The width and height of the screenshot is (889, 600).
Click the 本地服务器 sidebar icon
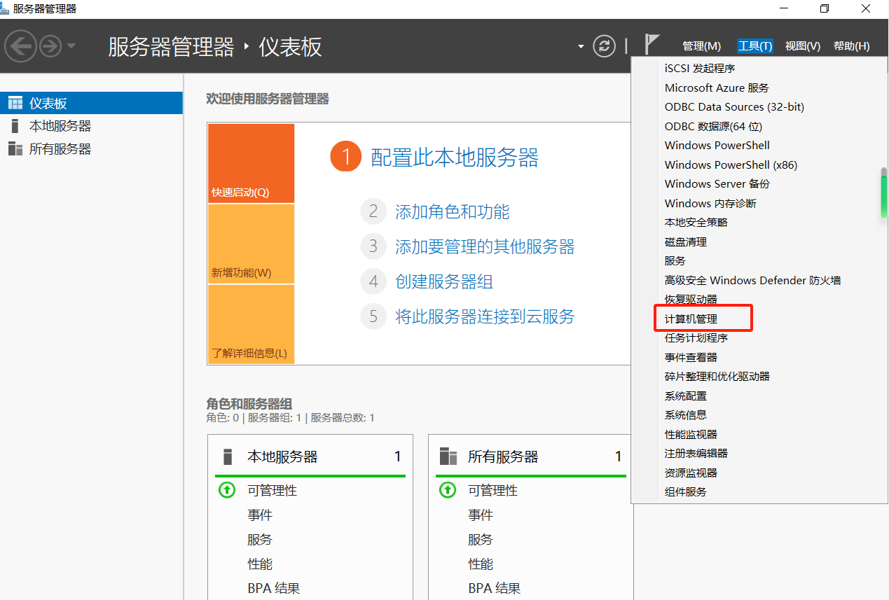15,126
